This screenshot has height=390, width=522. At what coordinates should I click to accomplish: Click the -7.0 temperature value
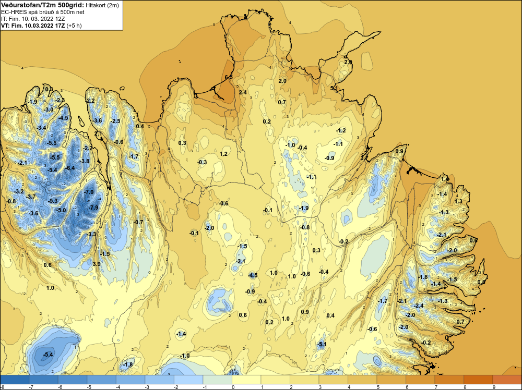pos(89,192)
